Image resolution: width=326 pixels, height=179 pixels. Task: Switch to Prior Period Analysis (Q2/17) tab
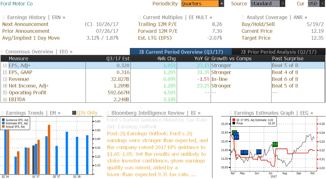coord(279,52)
